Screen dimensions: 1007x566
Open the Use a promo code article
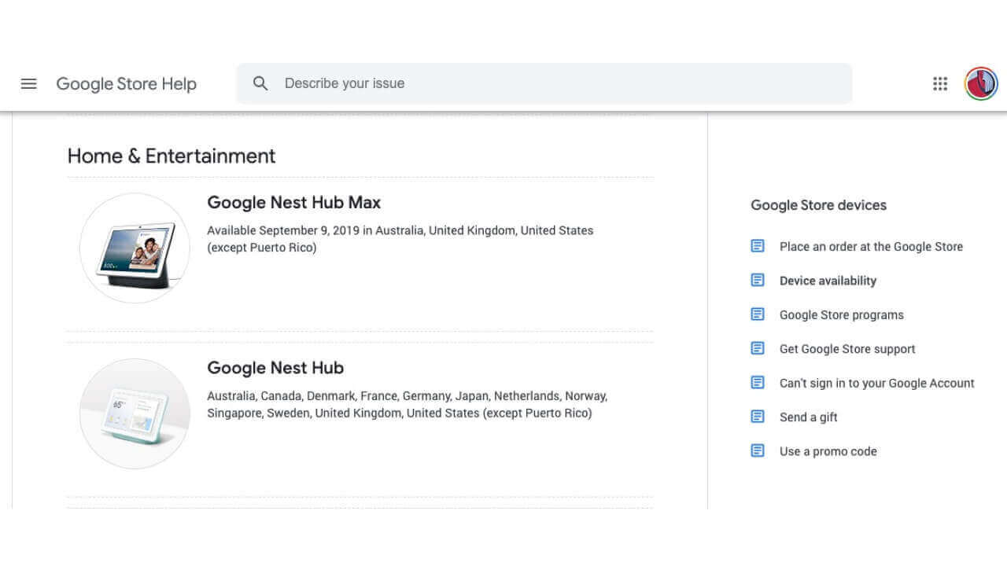pyautogui.click(x=828, y=451)
